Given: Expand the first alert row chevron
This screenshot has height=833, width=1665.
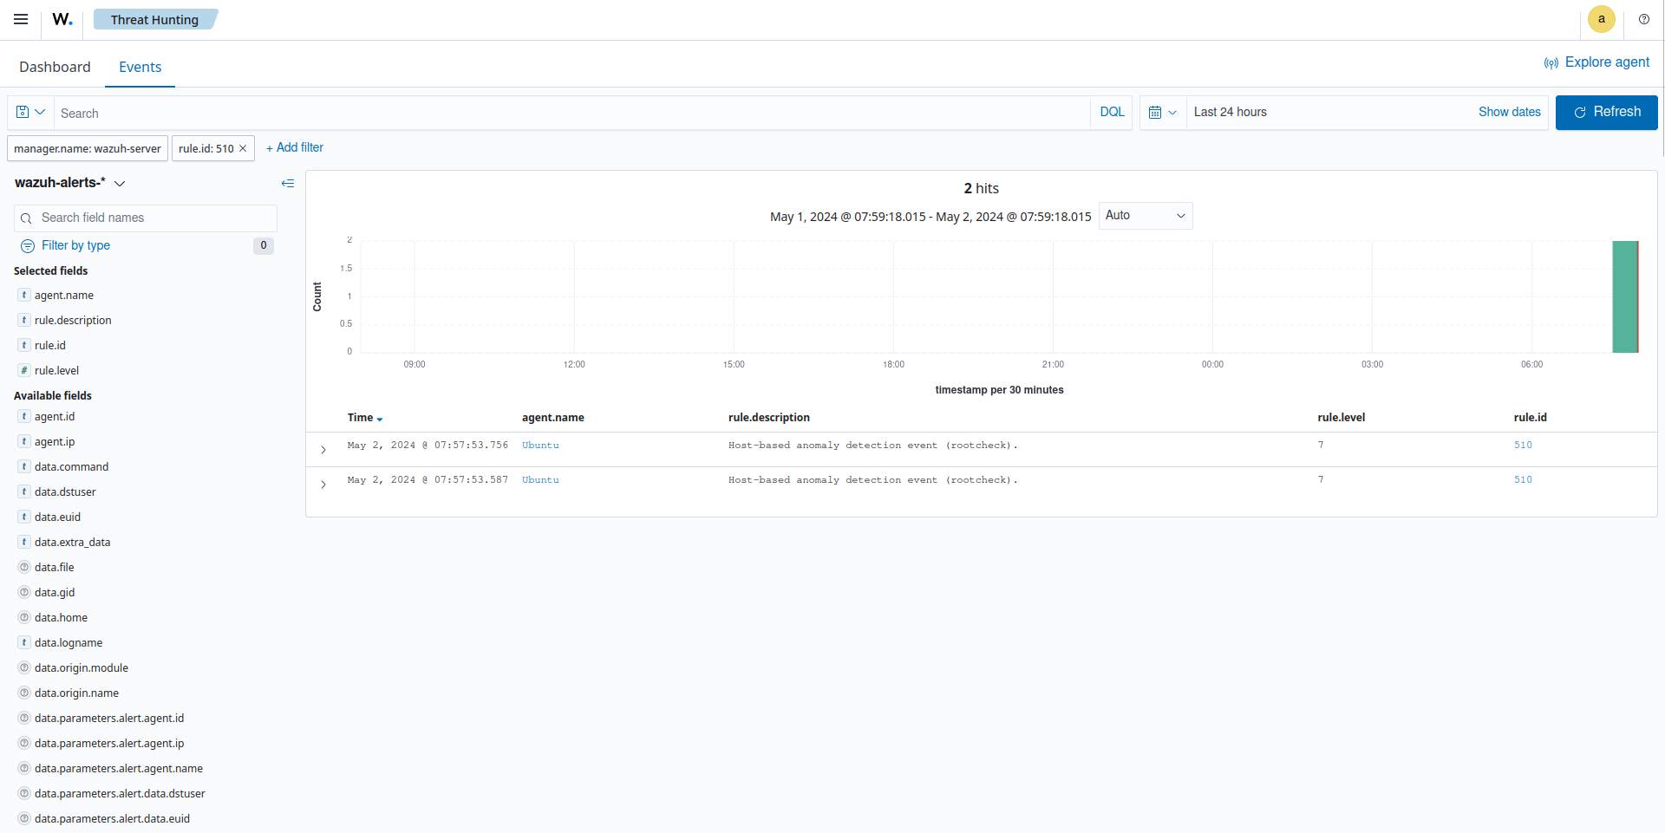Looking at the screenshot, I should (323, 449).
